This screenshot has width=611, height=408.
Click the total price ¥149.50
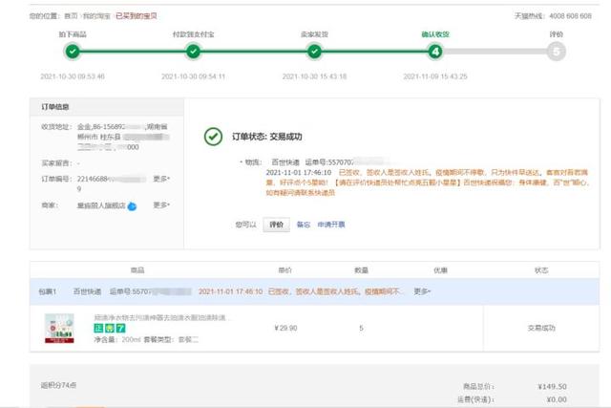(x=552, y=387)
